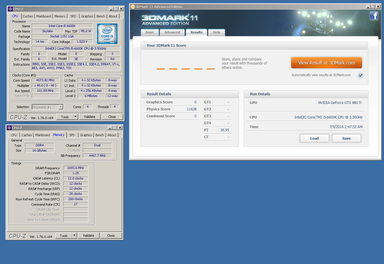Click the CAS# Latency value 12.0 clocks
The image size is (384, 264).
point(76,178)
